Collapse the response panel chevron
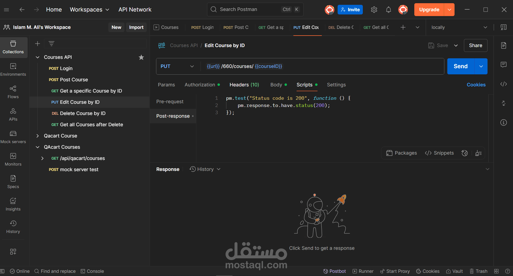 [x=488, y=169]
